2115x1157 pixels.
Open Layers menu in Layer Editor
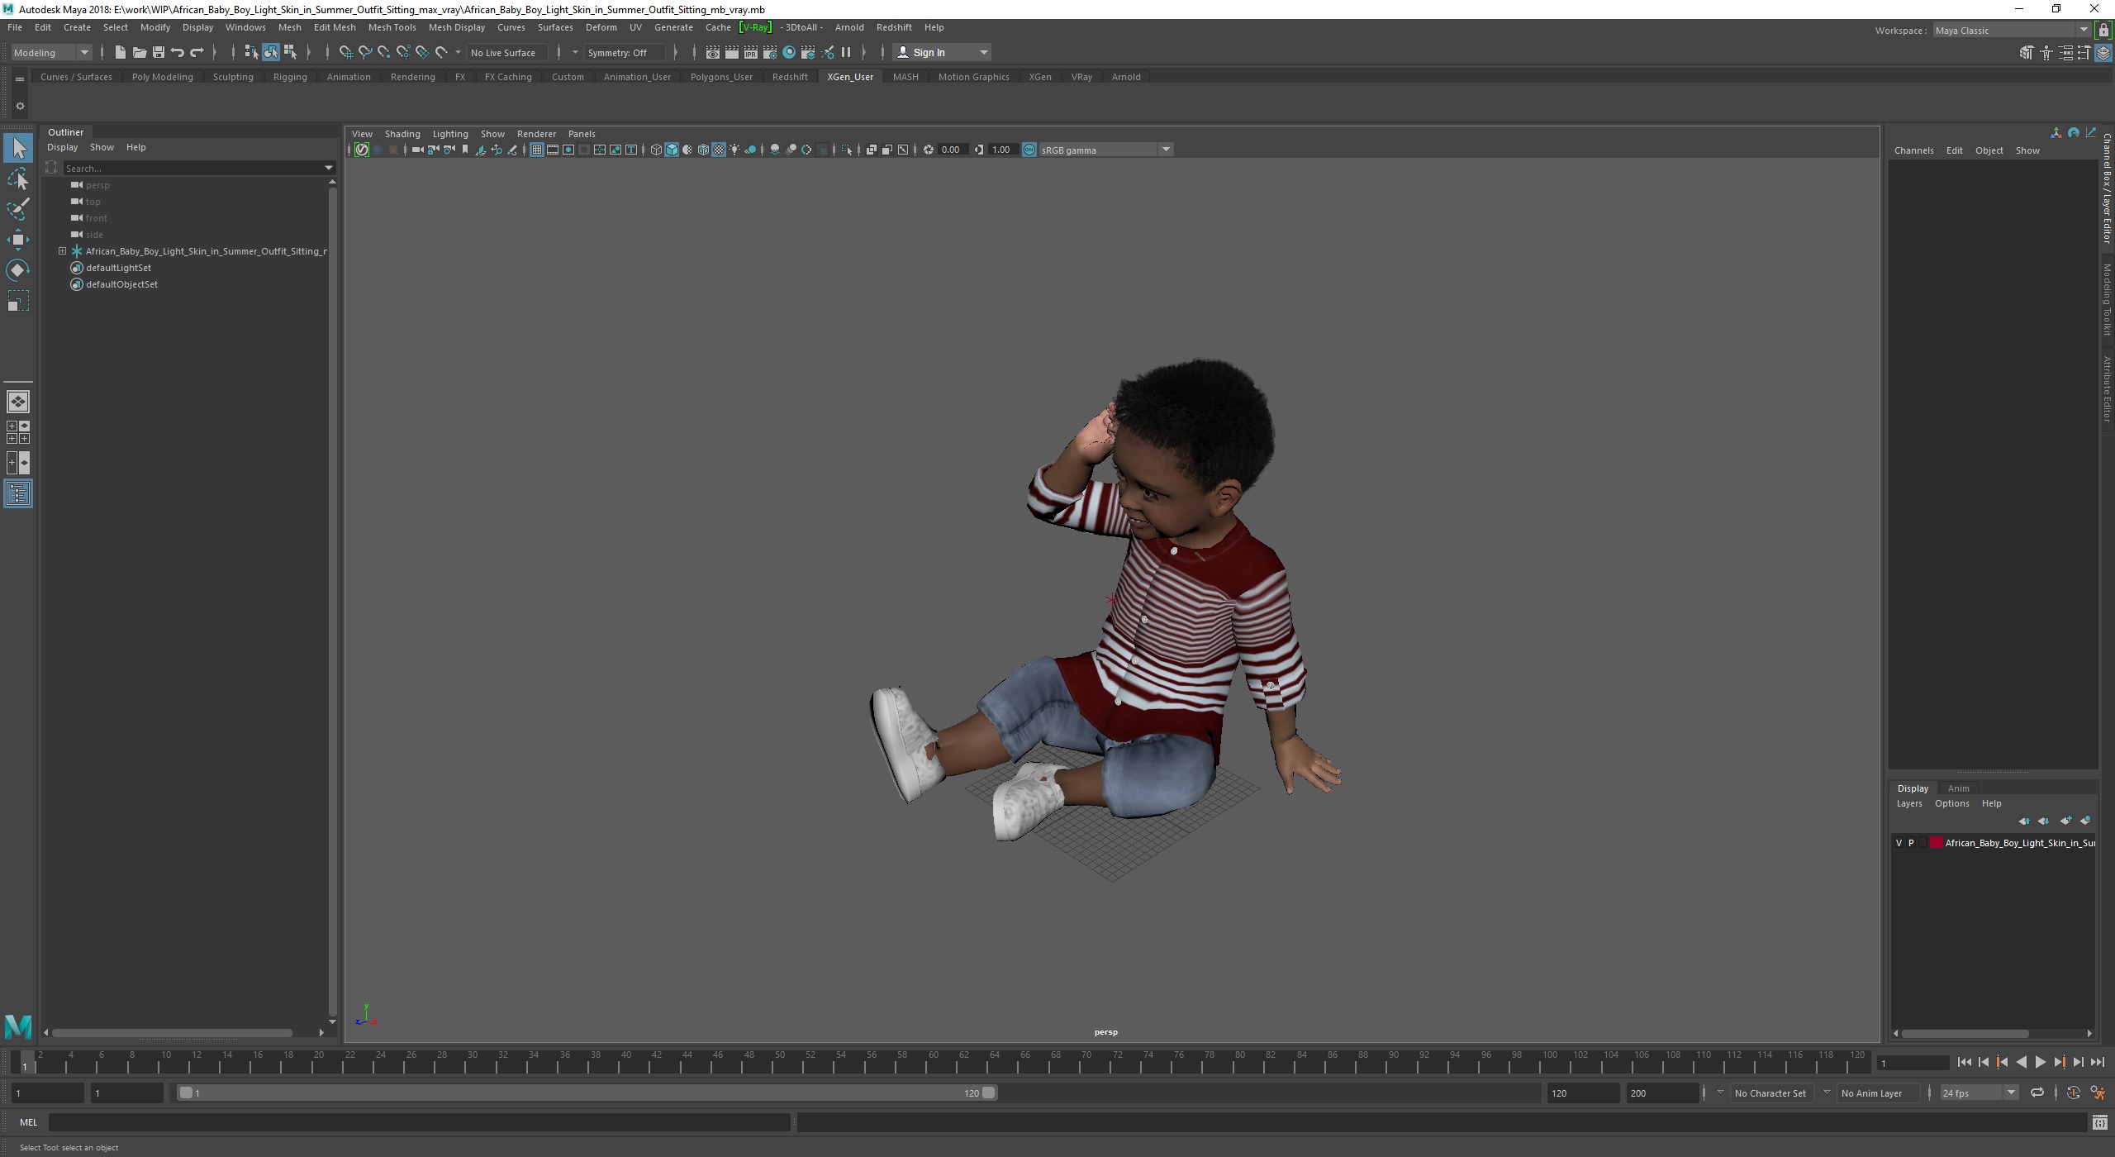pos(1908,803)
